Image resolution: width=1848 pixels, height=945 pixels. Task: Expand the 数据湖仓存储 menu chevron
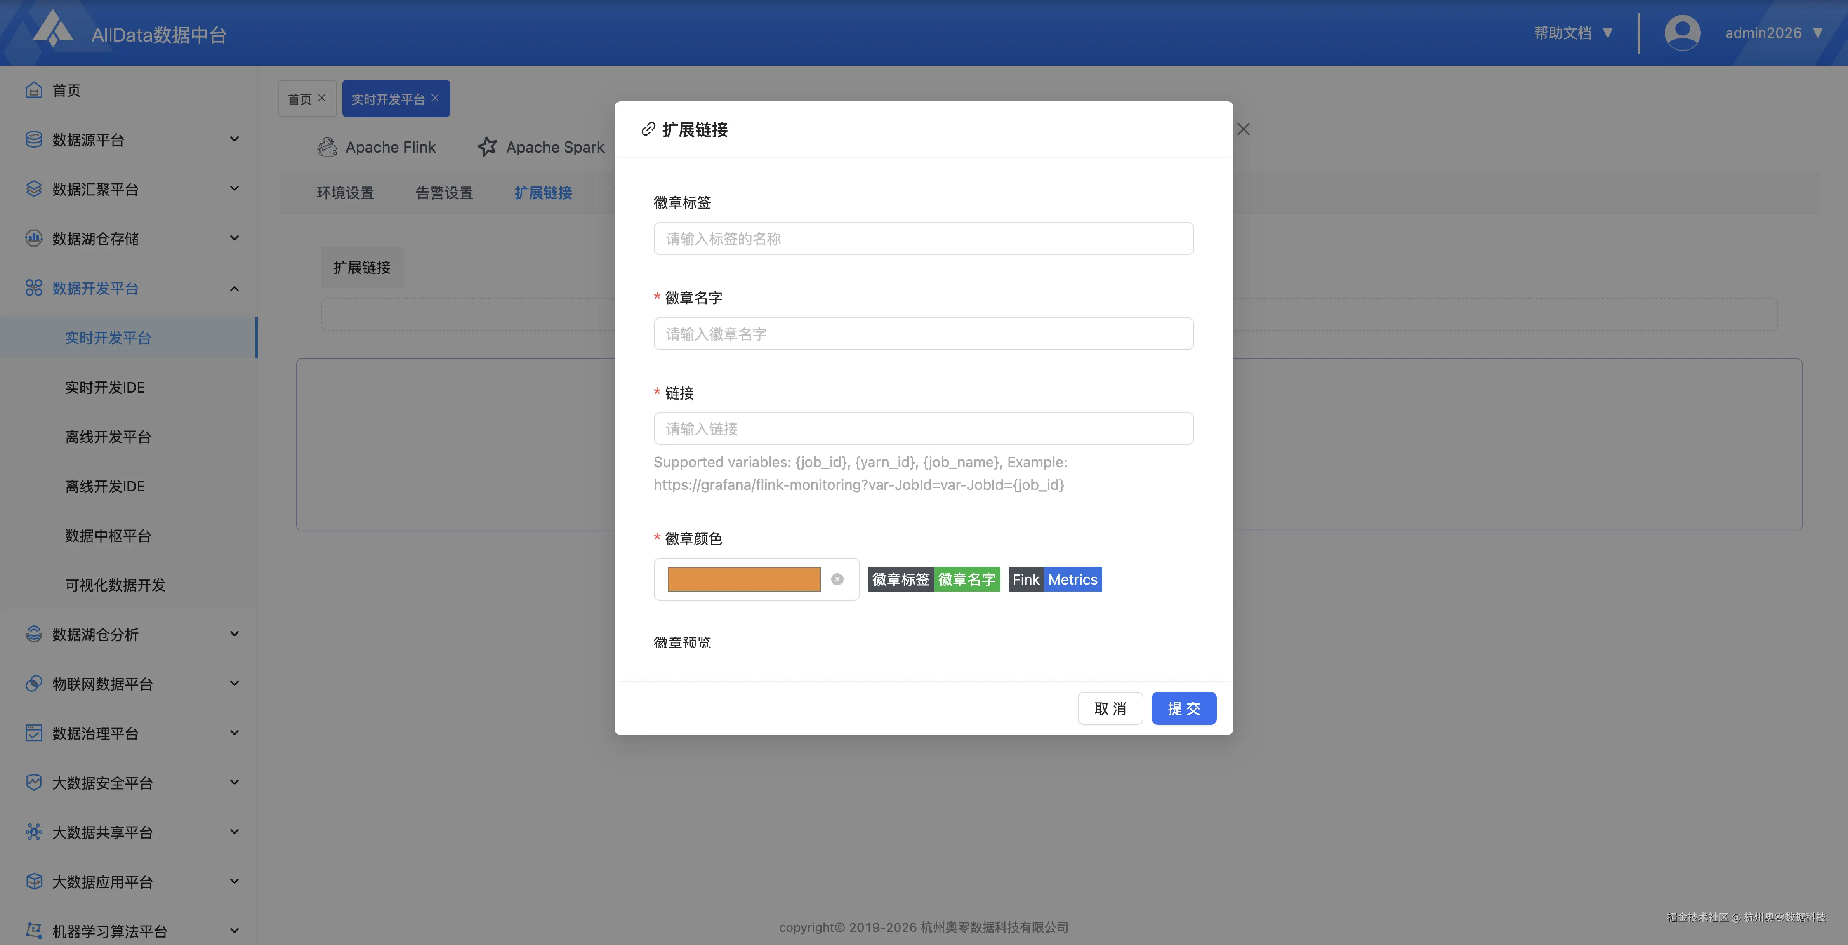(x=235, y=238)
